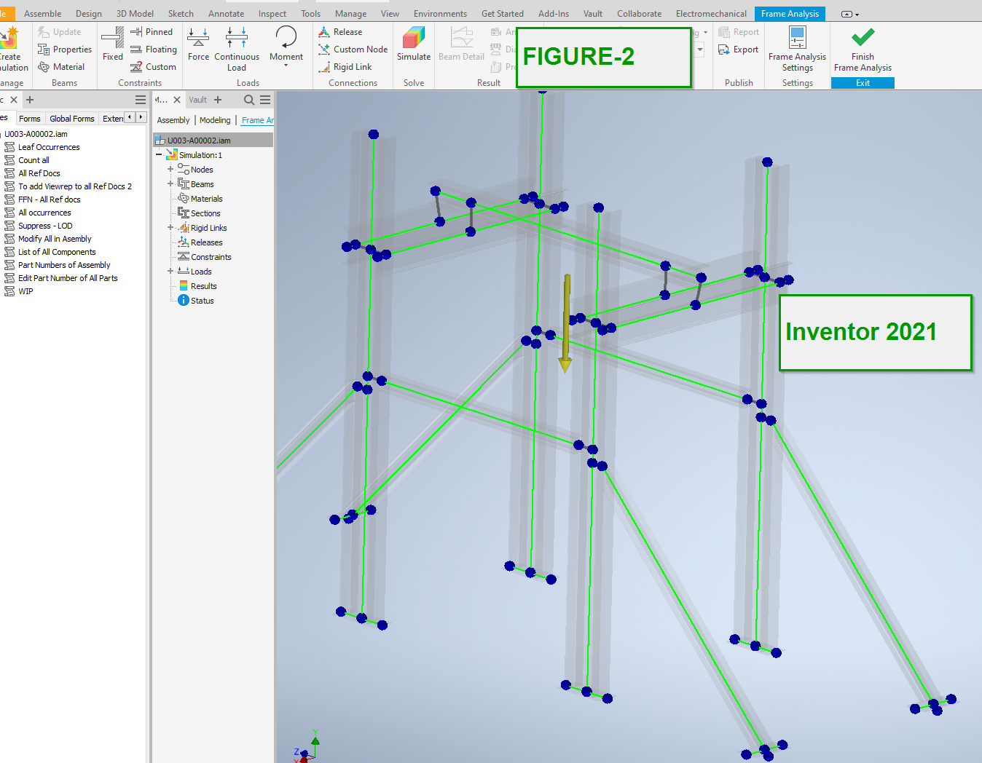Viewport: 982px width, 763px height.
Task: Generate a frame analysis Report
Action: [x=739, y=32]
